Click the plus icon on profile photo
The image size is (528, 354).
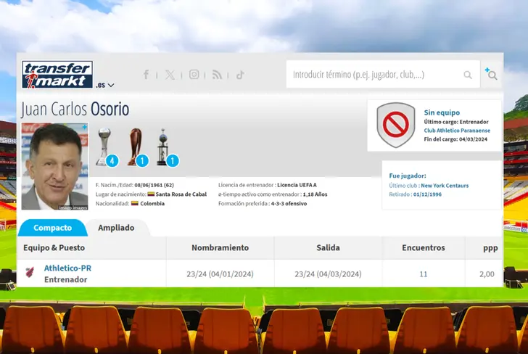click(85, 127)
